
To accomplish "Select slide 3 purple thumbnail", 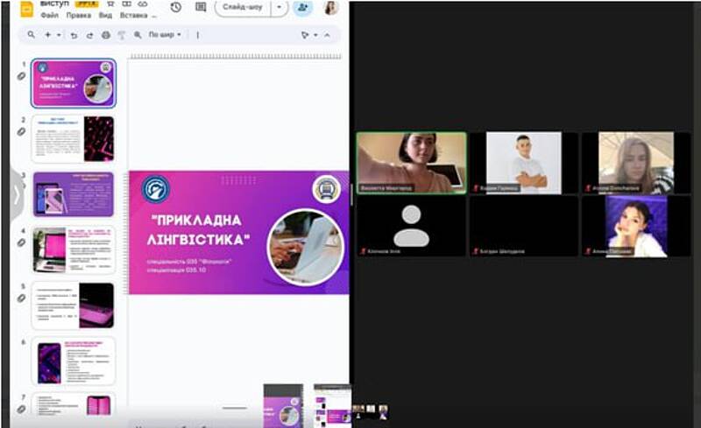I will pyautogui.click(x=74, y=194).
